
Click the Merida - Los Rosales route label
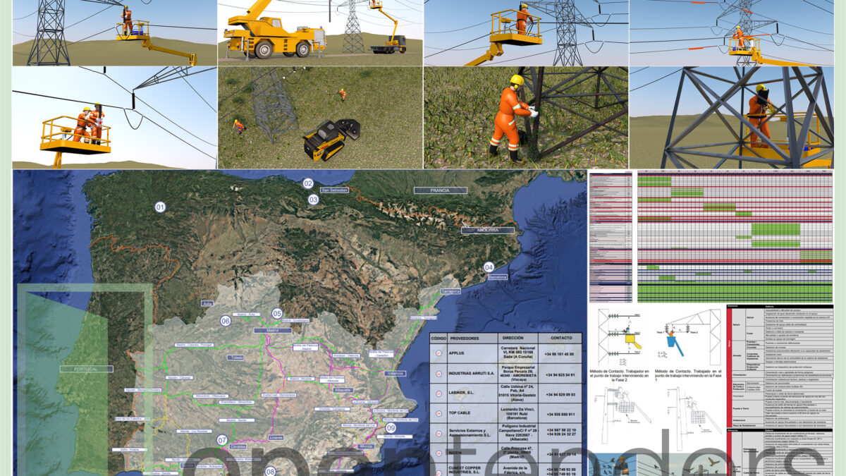point(194,430)
